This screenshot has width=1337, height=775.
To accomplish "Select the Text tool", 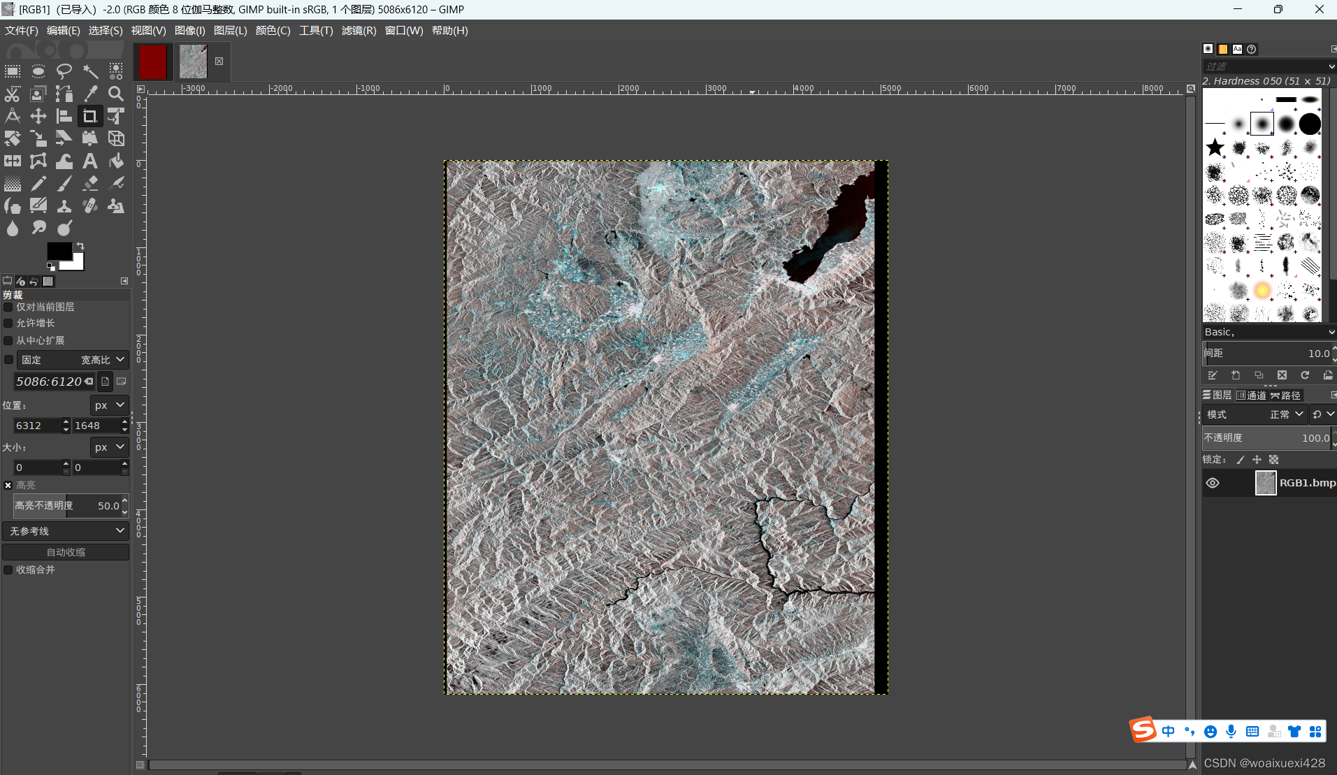I will point(90,161).
